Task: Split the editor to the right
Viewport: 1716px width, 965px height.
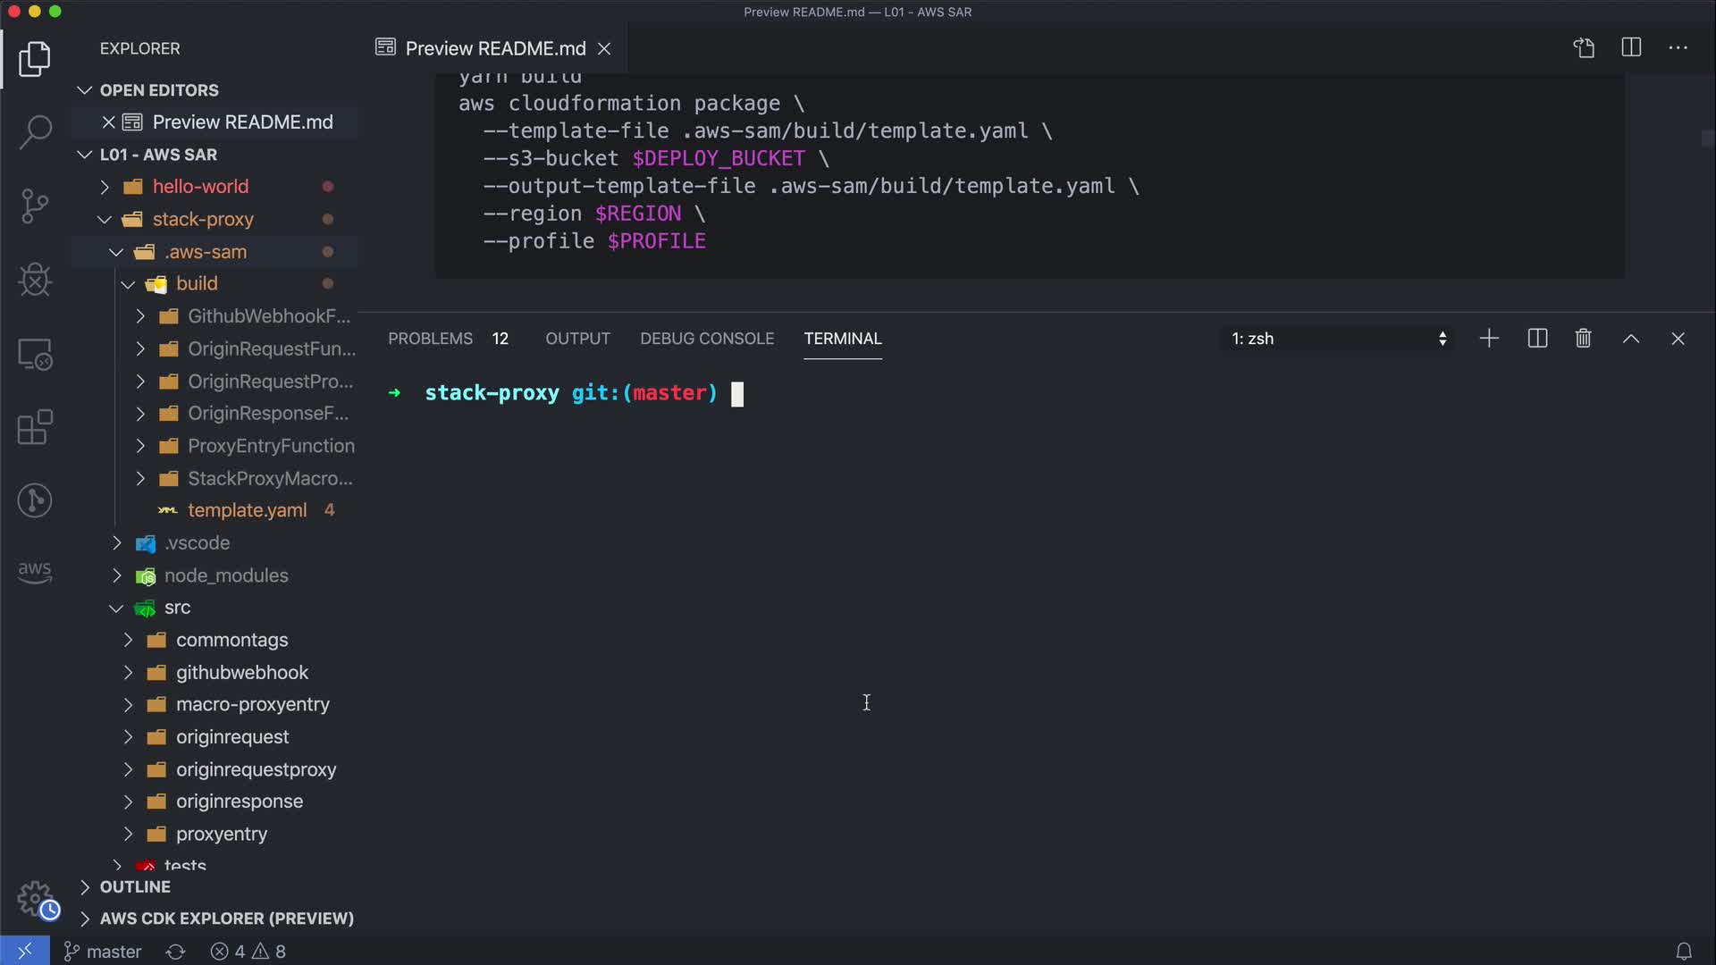Action: [1631, 47]
